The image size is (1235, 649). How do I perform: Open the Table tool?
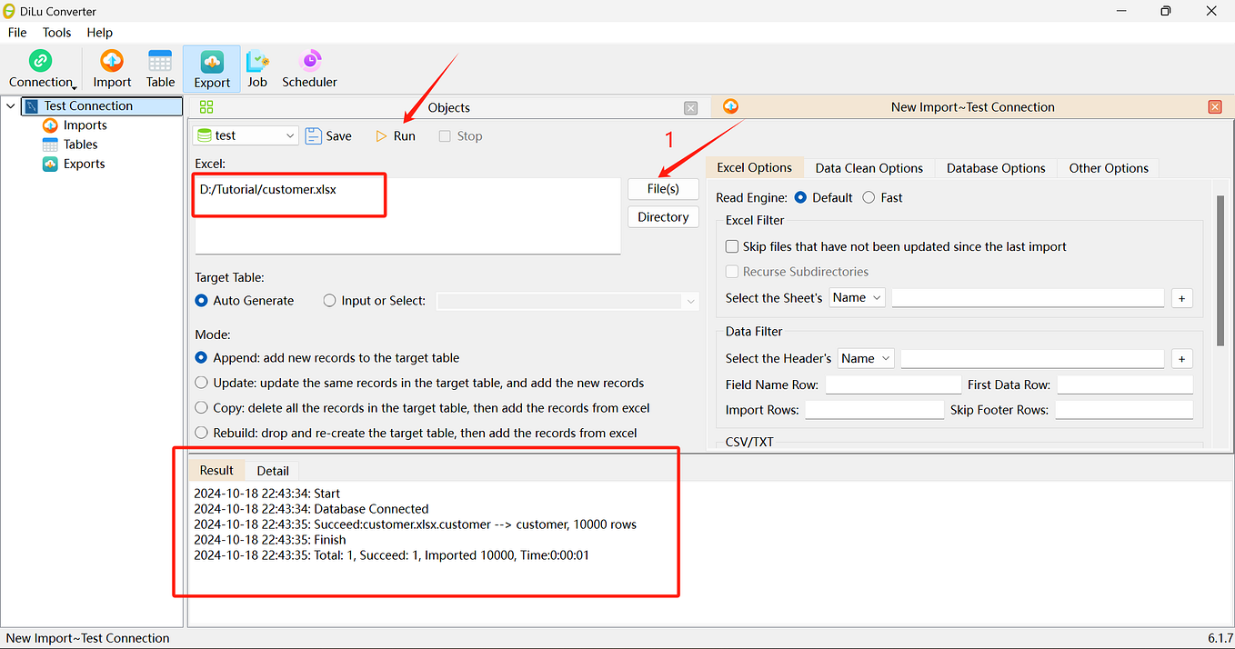159,68
